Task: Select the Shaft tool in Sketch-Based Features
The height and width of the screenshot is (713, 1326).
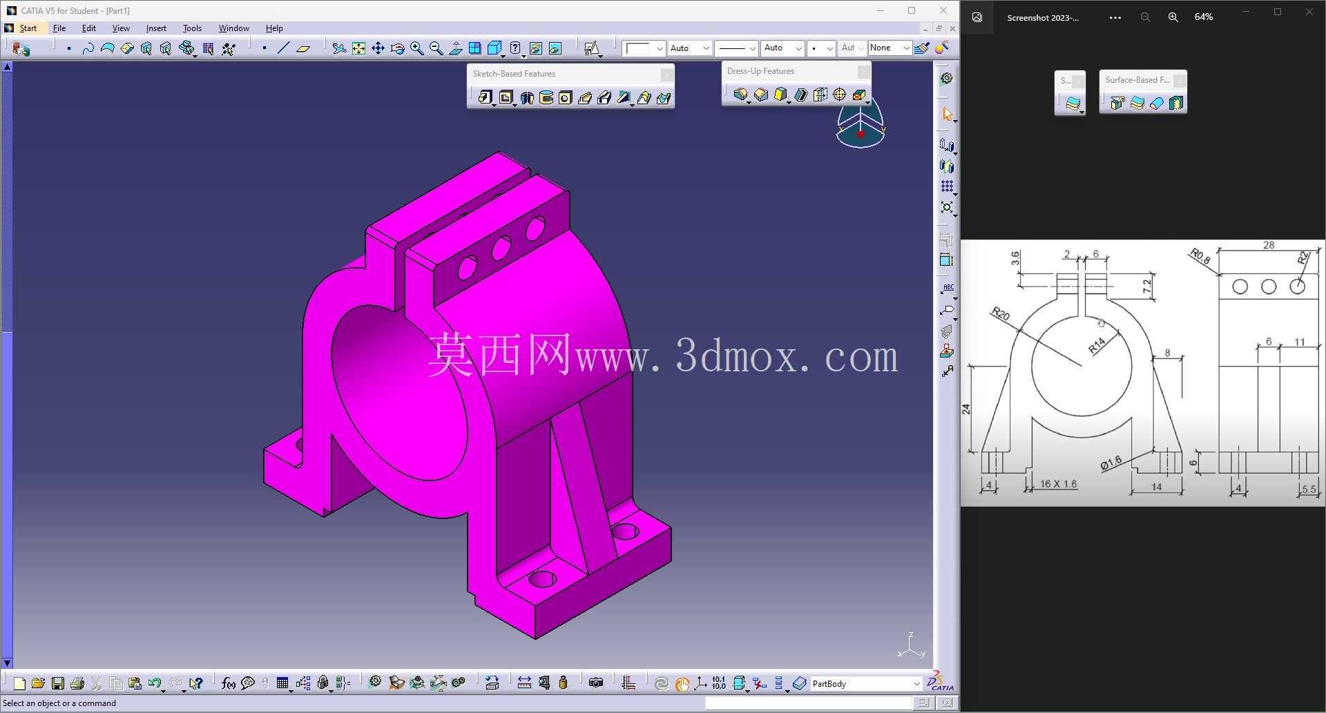Action: pos(527,97)
